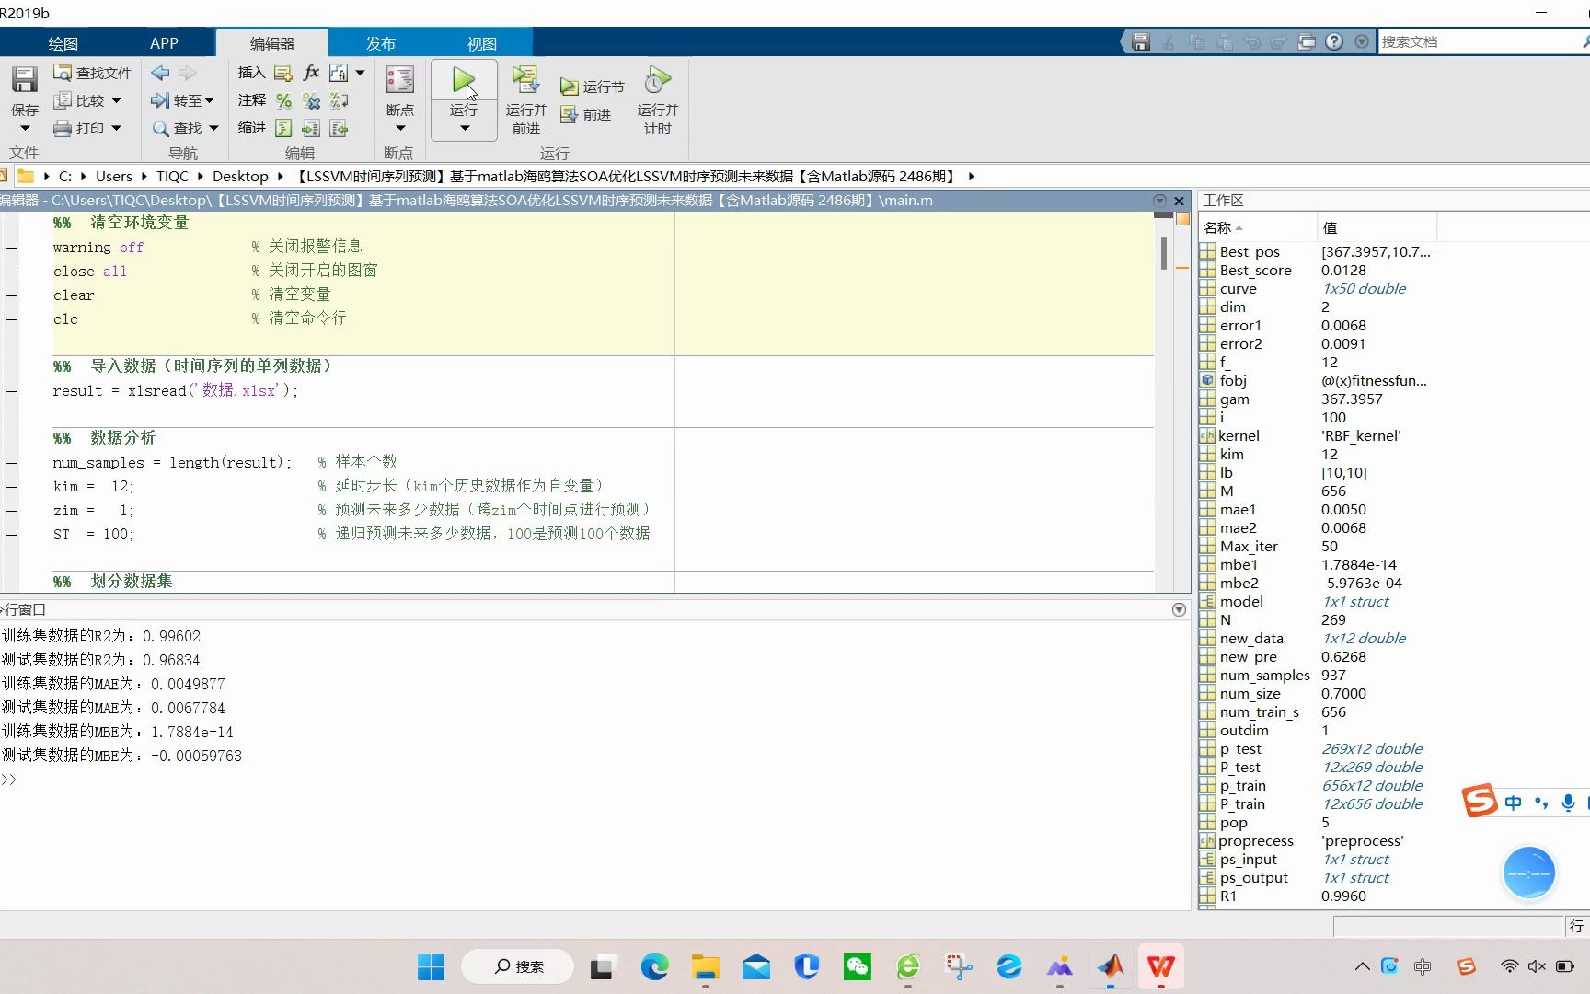Switch to the 绘图 tab

pyautogui.click(x=63, y=43)
